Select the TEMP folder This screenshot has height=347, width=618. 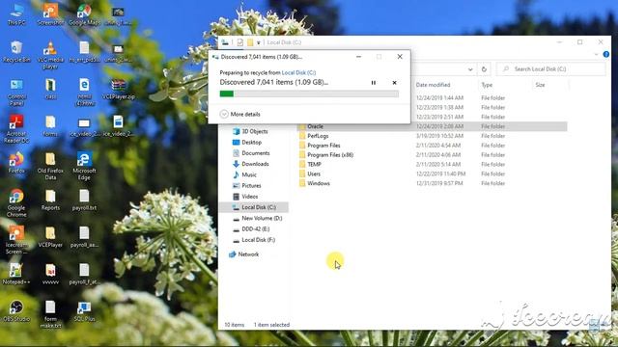(x=314, y=164)
